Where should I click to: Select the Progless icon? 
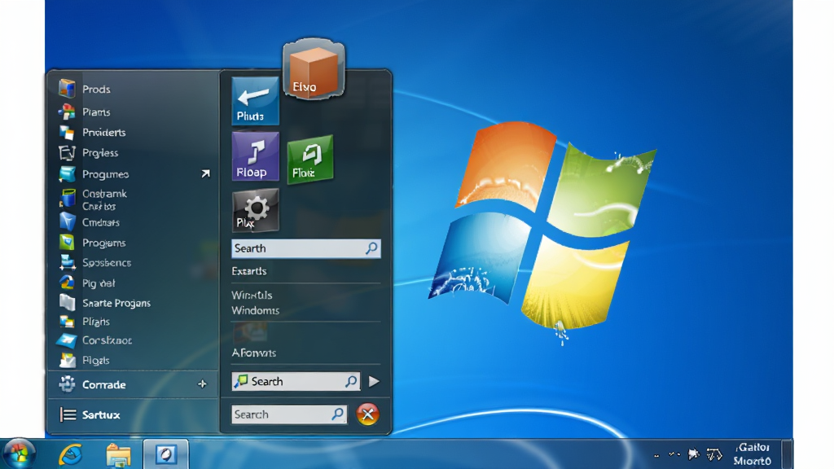(67, 153)
